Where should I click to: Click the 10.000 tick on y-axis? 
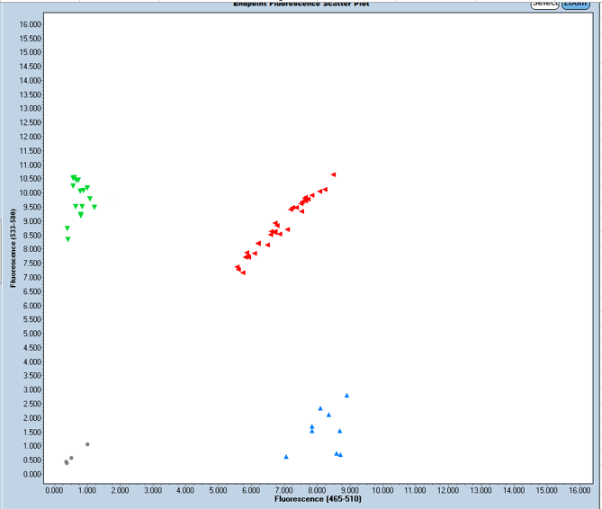(30, 192)
